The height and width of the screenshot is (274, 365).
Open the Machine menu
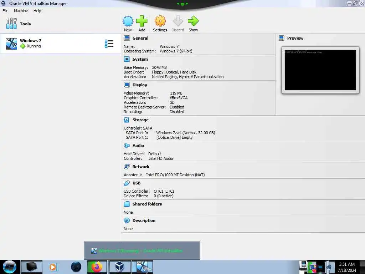[21, 11]
